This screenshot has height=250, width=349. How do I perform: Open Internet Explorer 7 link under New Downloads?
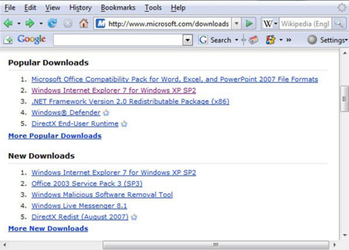pos(114,173)
